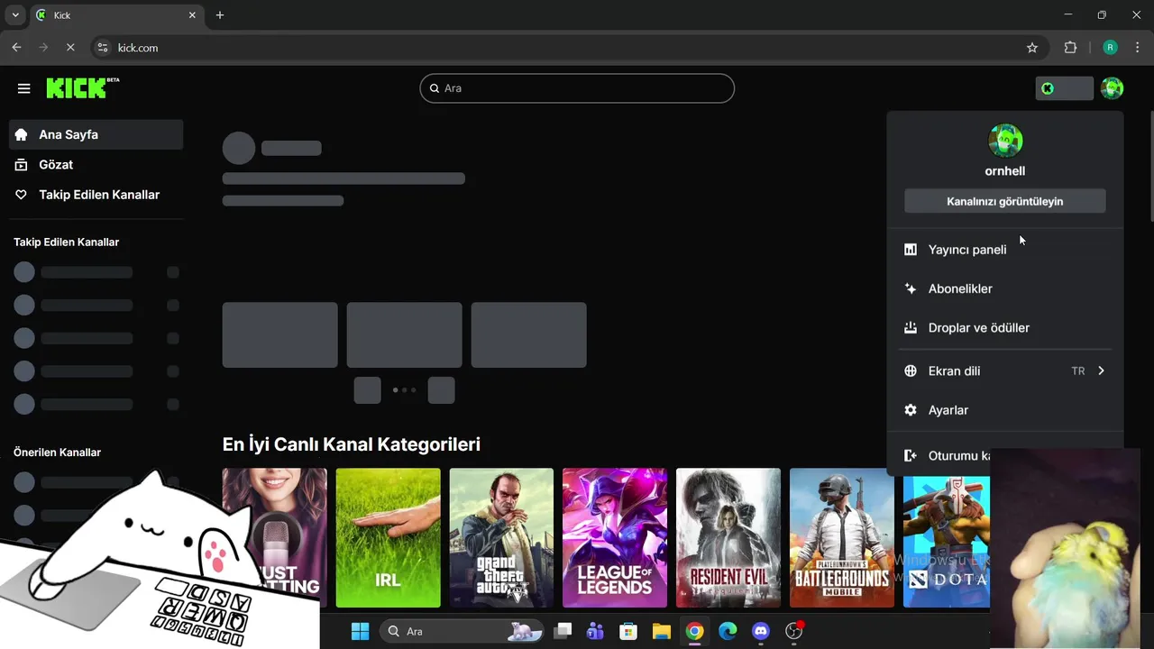Open Grand Theft Auto V category thumbnail
Viewport: 1154px width, 649px height.
tap(501, 538)
